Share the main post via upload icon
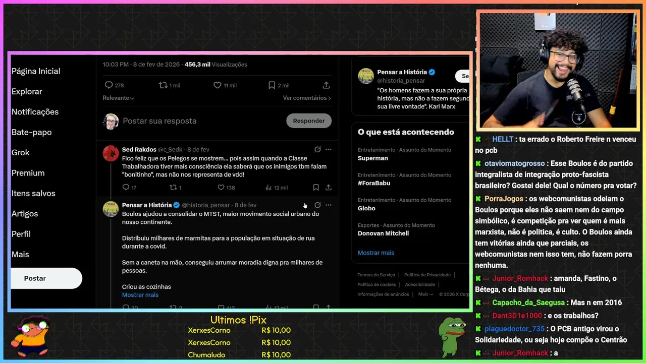 click(x=326, y=85)
